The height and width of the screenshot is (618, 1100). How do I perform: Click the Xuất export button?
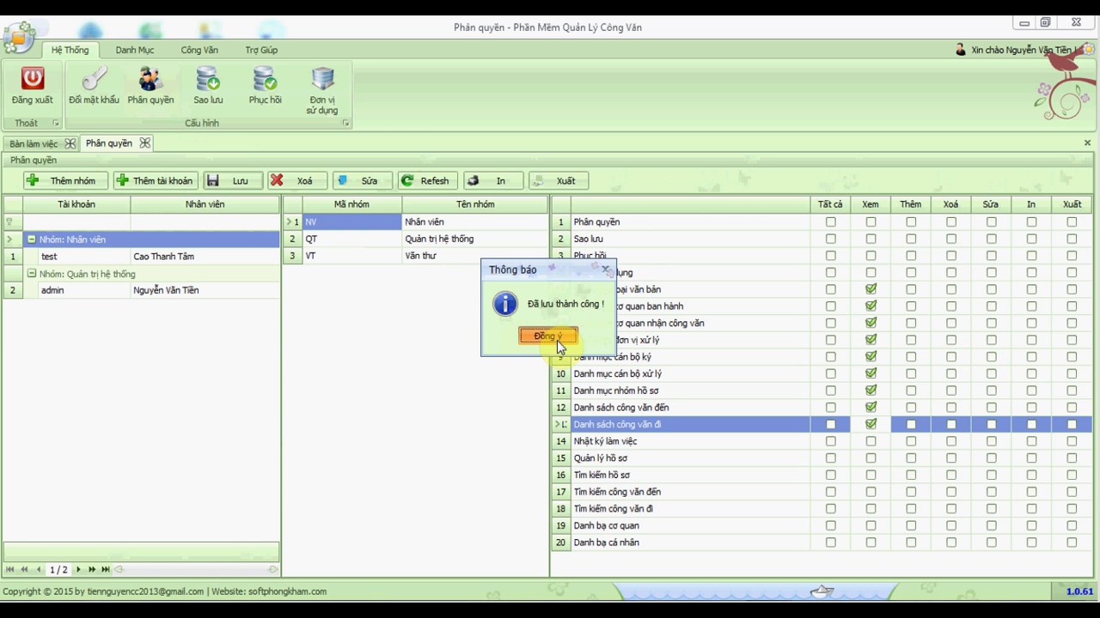pos(558,180)
